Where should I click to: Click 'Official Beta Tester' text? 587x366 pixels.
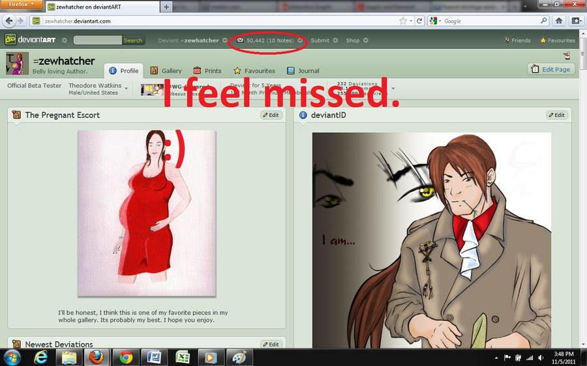click(x=35, y=85)
